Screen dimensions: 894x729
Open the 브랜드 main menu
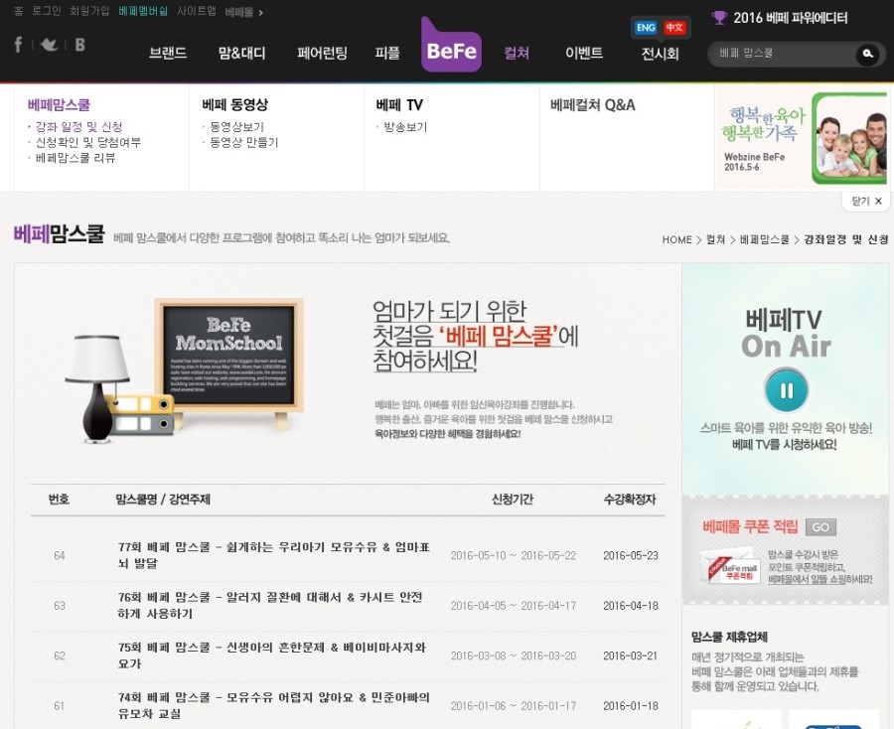click(168, 53)
